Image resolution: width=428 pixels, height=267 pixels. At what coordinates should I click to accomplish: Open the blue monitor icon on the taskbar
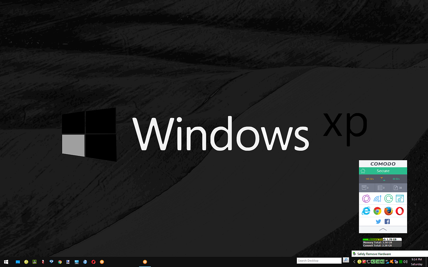(77, 262)
